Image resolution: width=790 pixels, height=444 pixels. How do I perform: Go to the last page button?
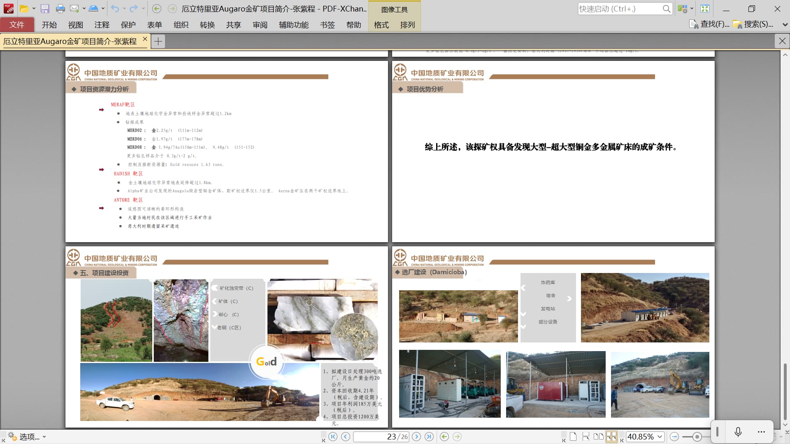[429, 437]
